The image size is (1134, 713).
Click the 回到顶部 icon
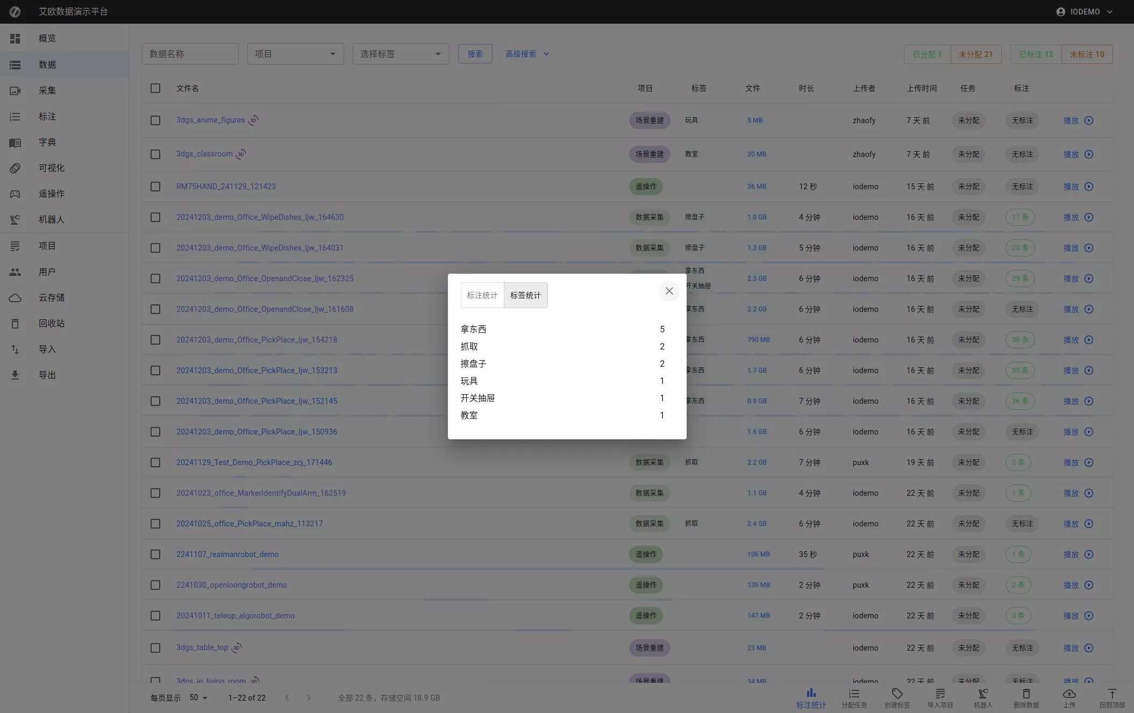click(x=1112, y=694)
